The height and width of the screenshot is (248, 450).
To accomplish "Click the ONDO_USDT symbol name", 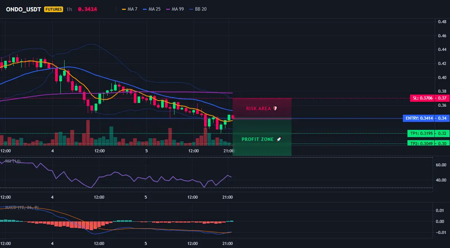I will [24, 9].
